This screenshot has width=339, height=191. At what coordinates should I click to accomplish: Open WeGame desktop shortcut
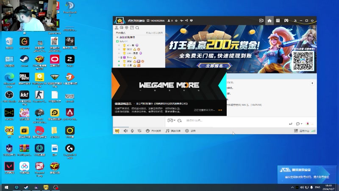click(x=24, y=43)
